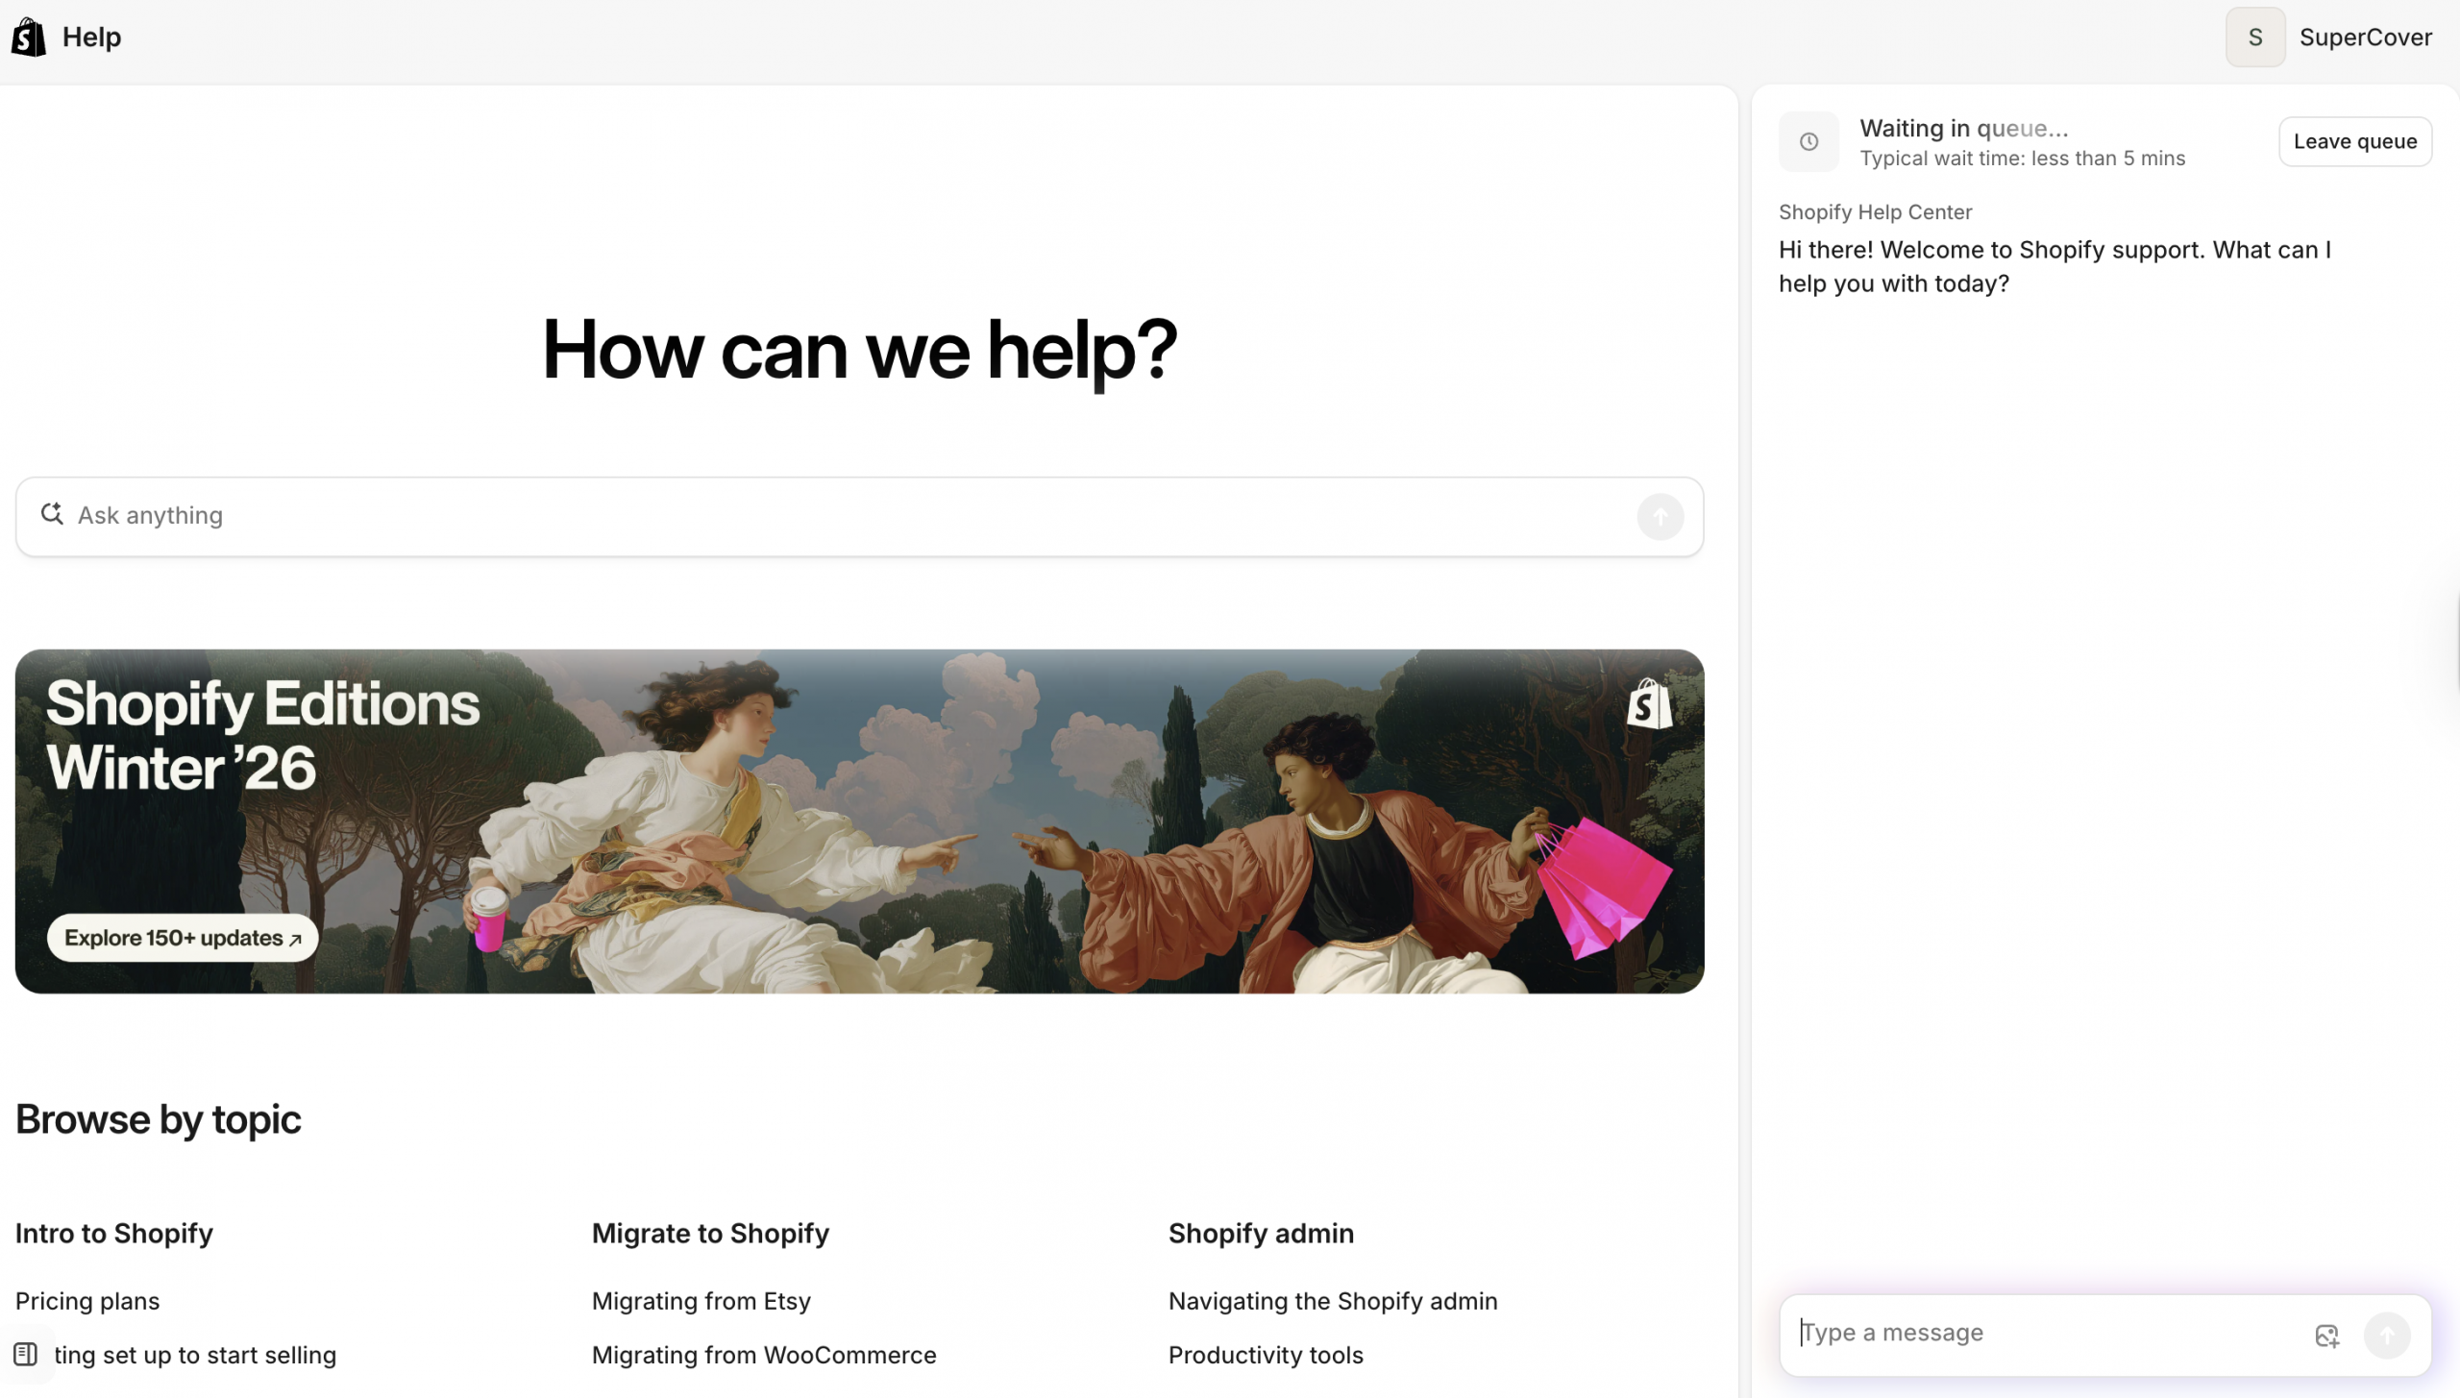Open the Help home link
The width and height of the screenshot is (2460, 1398).
click(x=91, y=37)
